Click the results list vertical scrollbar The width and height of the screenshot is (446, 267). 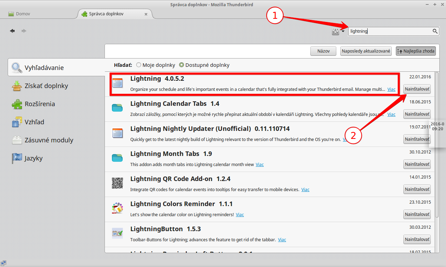click(437, 144)
